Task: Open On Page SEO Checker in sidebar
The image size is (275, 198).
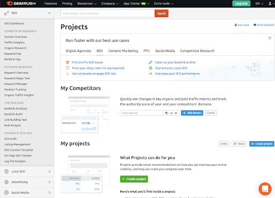Action: coord(18,156)
